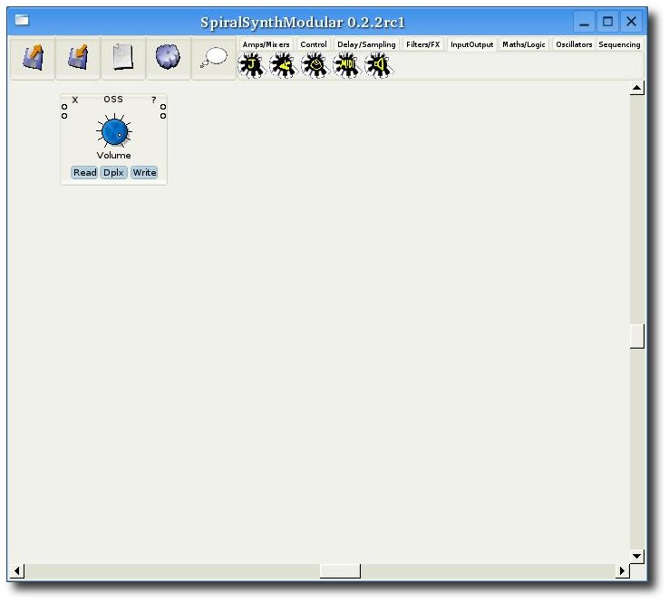The image size is (669, 603).
Task: Open help for OSS module via ?
Action: (154, 100)
